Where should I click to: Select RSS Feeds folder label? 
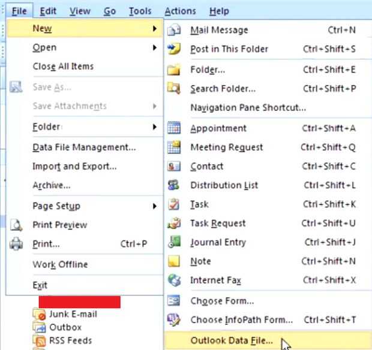pos(70,341)
